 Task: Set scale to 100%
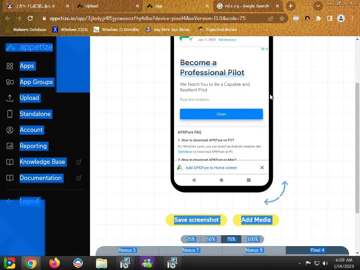click(252, 239)
